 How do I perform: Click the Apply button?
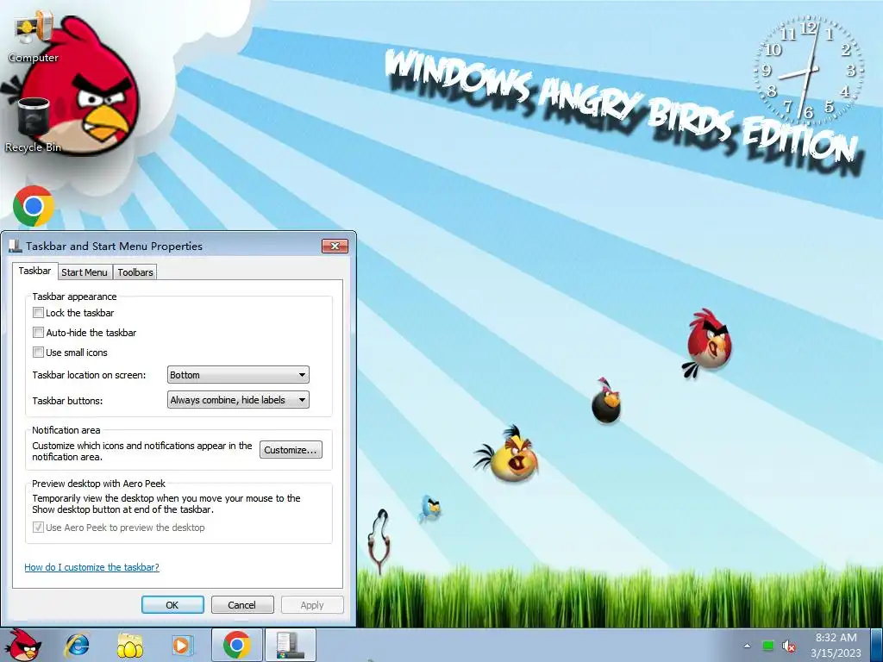[312, 604]
